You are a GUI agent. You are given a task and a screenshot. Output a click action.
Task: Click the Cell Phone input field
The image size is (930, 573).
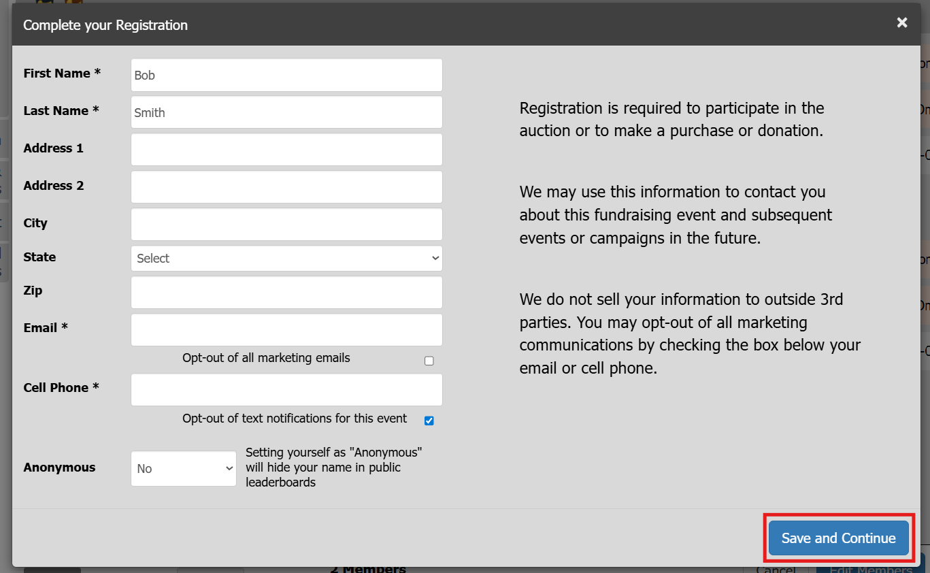[286, 389]
